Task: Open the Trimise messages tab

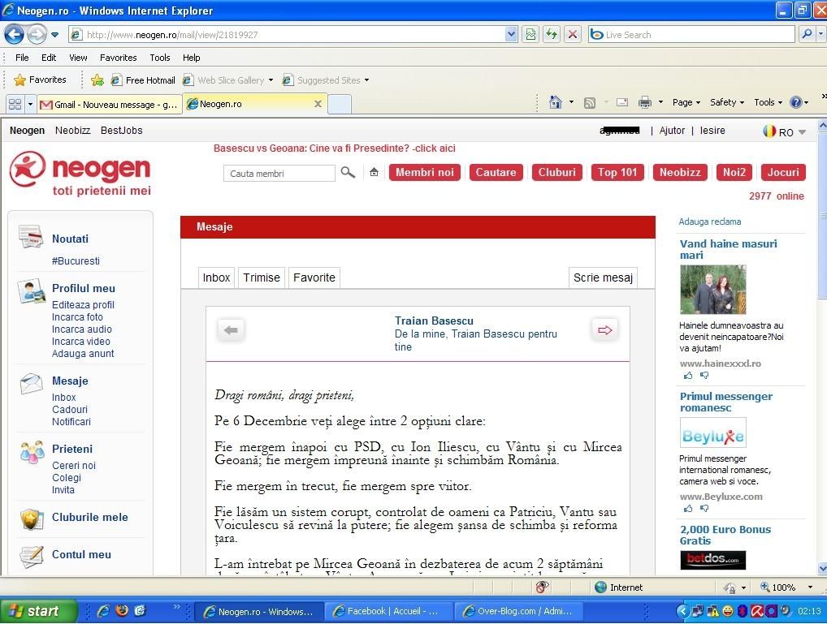Action: [262, 278]
